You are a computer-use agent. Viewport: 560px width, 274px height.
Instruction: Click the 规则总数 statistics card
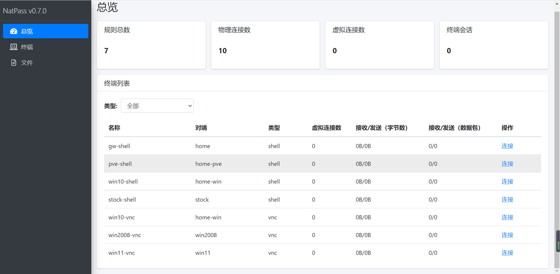[151, 45]
